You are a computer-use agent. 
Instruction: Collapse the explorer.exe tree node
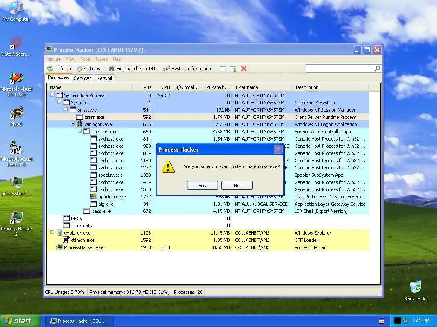pos(52,232)
